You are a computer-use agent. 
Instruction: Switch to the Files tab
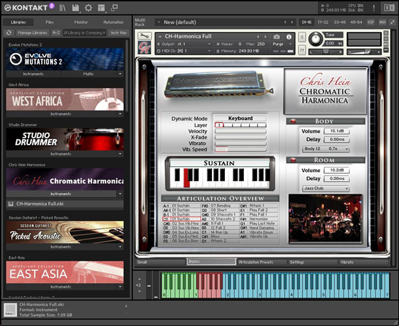(50, 22)
